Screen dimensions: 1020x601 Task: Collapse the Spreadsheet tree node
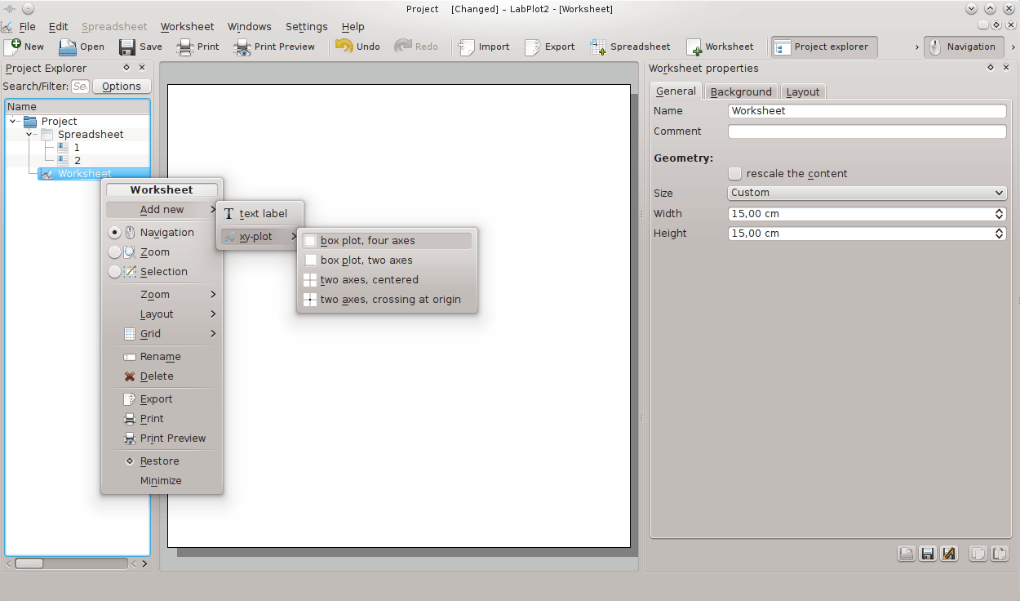29,134
